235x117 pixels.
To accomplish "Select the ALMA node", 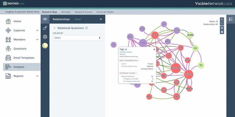I will (x=190, y=35).
